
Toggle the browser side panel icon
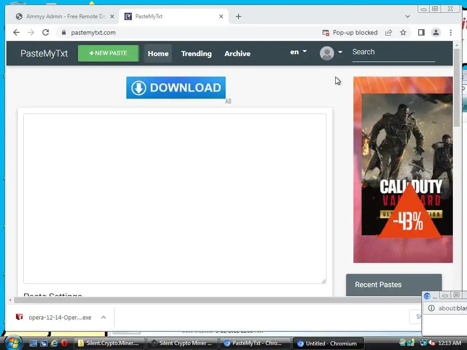point(421,32)
